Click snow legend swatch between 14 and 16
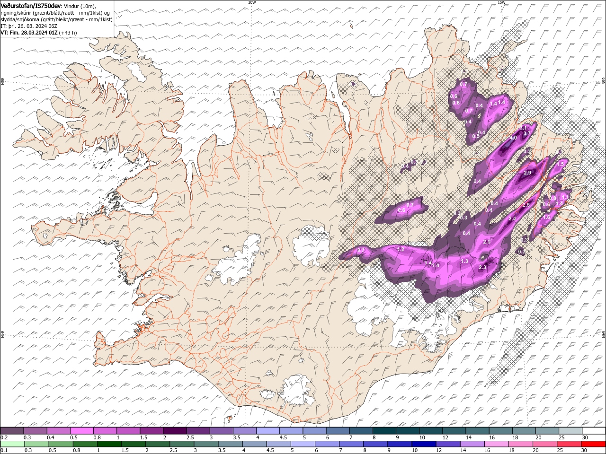Viewport: 606px width, 454px height. click(x=477, y=431)
